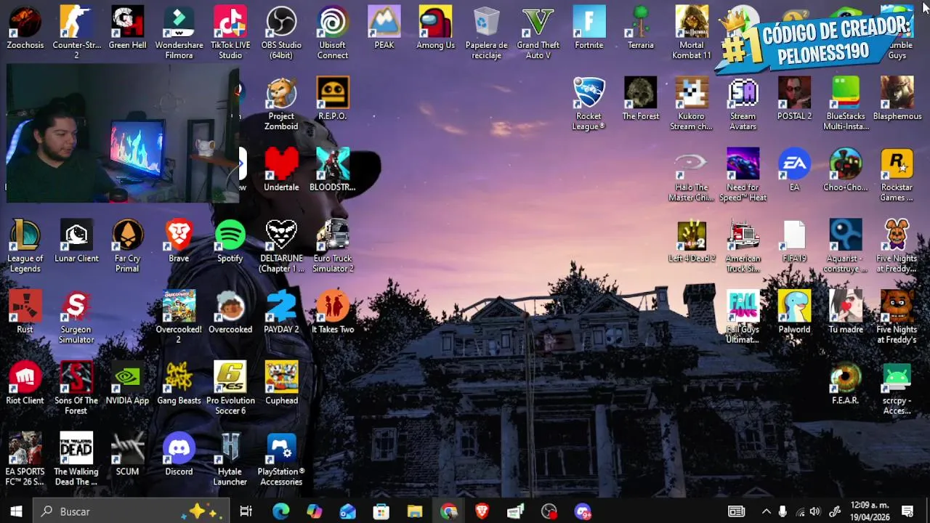Launch Among Us from desktop
The width and height of the screenshot is (930, 523).
point(435,29)
